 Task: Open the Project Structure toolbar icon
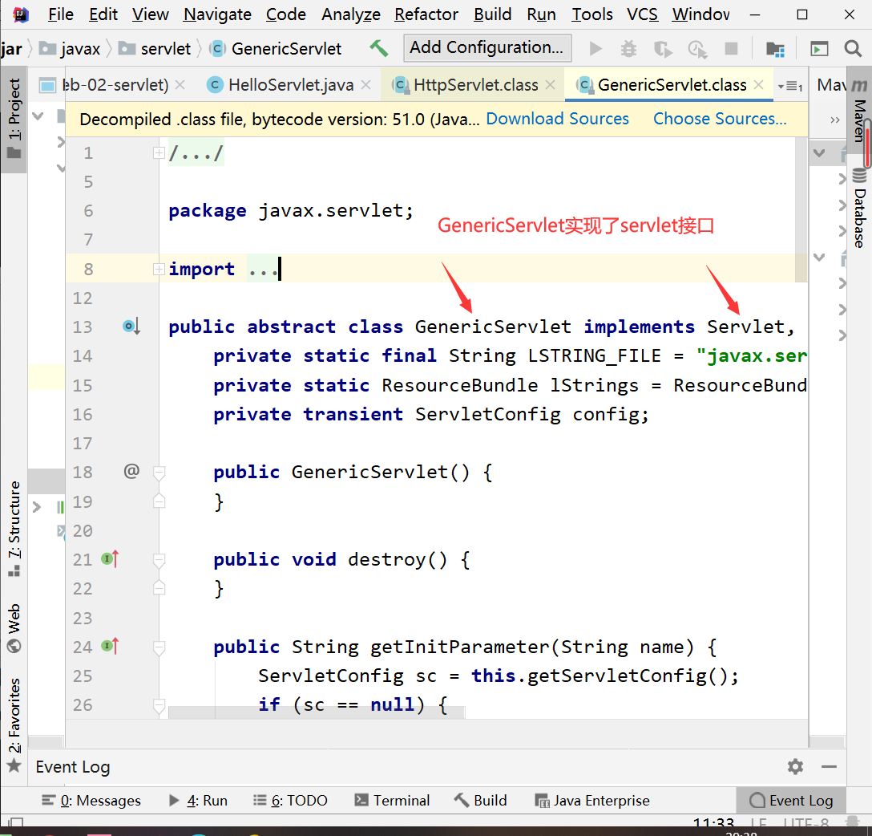[775, 49]
